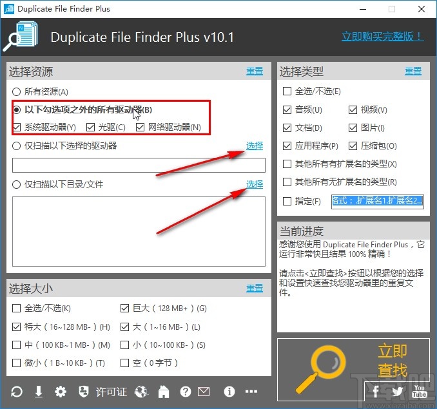Uncheck 特大 (16~128 MB-) (H) checkbox
Viewport: 437px width, 409px height.
[x=17, y=327]
